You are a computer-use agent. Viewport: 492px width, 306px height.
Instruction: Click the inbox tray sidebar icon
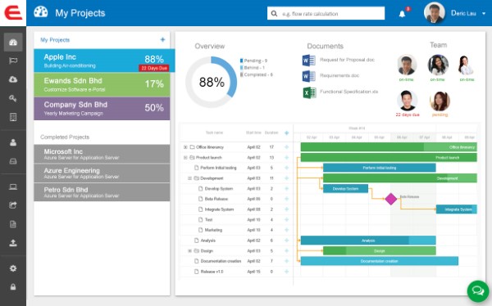pyautogui.click(x=13, y=161)
